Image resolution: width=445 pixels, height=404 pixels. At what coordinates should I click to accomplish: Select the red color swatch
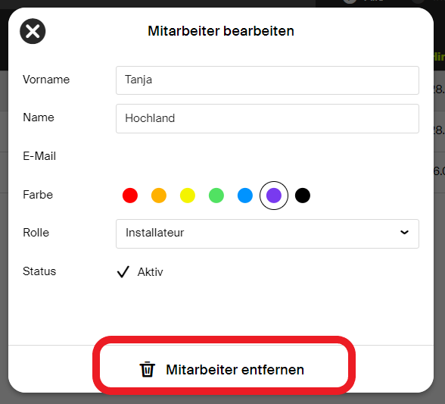click(x=130, y=196)
